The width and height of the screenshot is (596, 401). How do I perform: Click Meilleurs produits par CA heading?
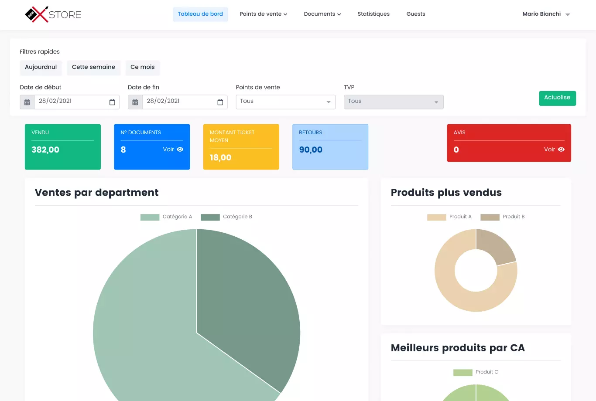click(x=458, y=348)
